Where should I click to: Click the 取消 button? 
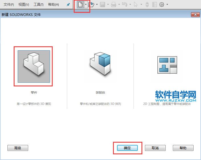155,148
